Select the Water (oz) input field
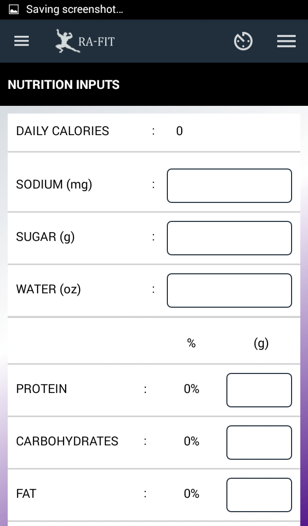Screen dimensions: 308x526 [x=229, y=290]
